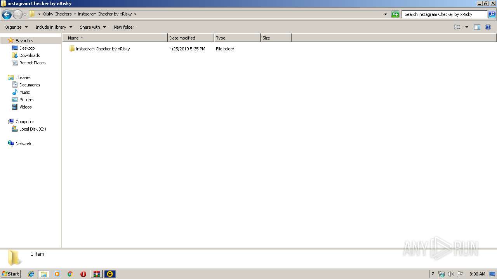Open Action Center flag icon
Image resolution: width=497 pixels, height=279 pixels.
pyautogui.click(x=460, y=274)
